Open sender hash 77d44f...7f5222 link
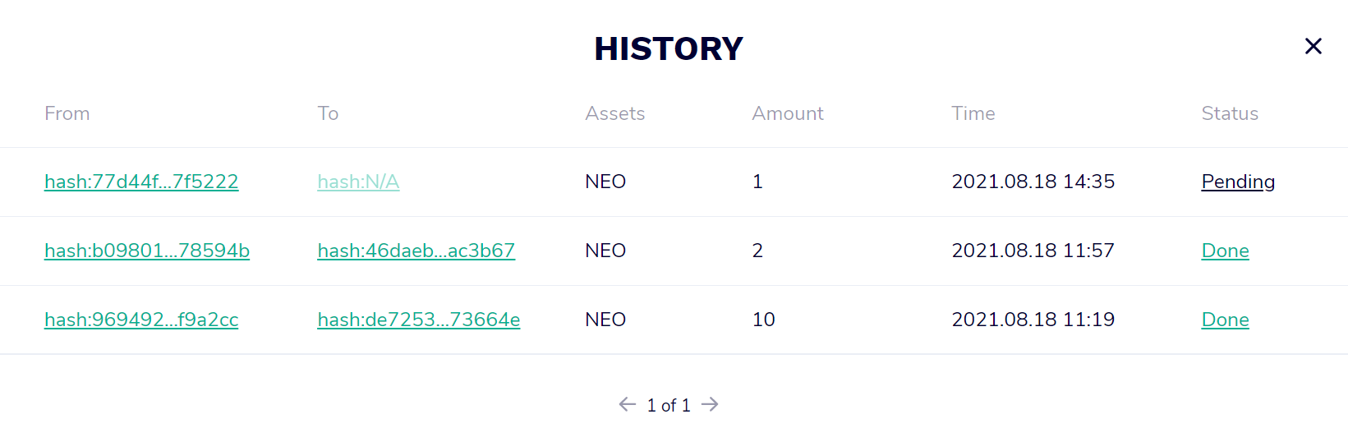 coord(141,182)
